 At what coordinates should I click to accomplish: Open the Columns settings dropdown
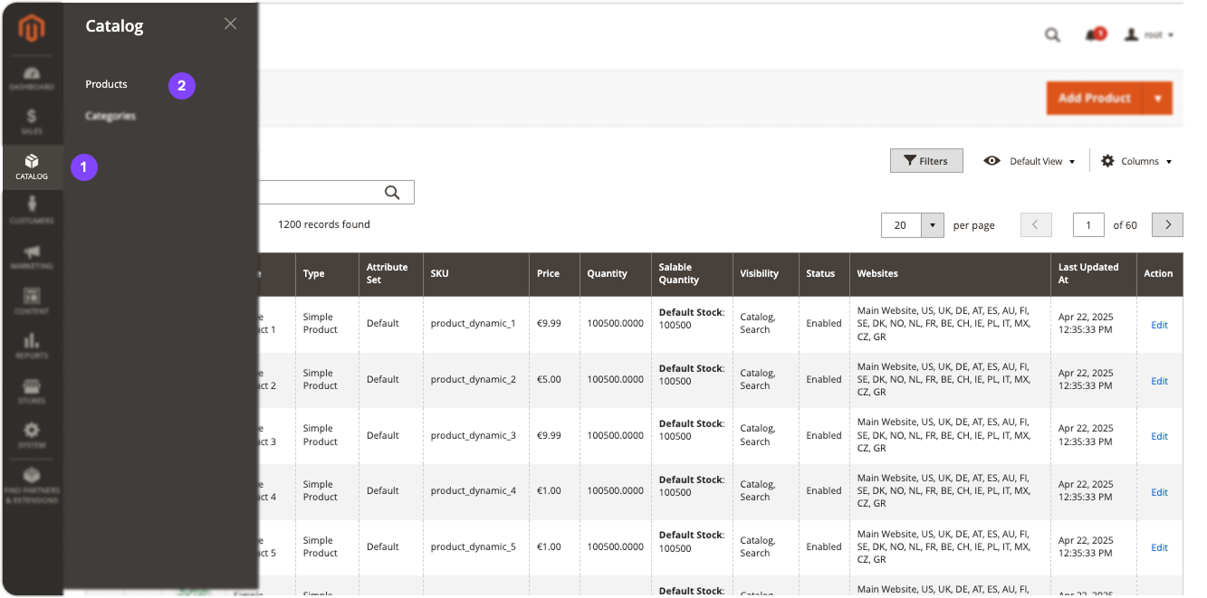(x=1136, y=161)
